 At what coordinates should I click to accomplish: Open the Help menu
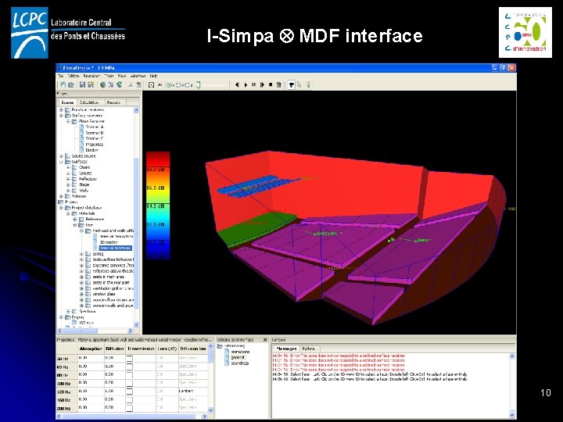coord(154,76)
